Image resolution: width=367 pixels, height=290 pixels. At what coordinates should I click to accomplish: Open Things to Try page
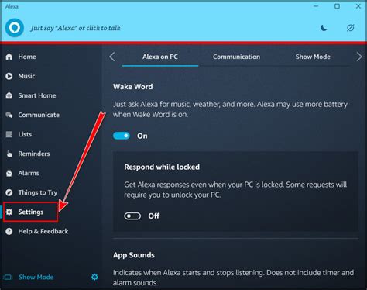[38, 192]
